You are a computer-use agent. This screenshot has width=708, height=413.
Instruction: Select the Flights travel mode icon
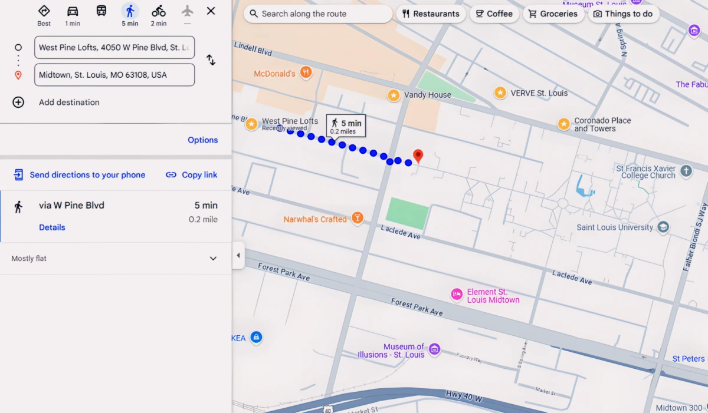coord(187,11)
